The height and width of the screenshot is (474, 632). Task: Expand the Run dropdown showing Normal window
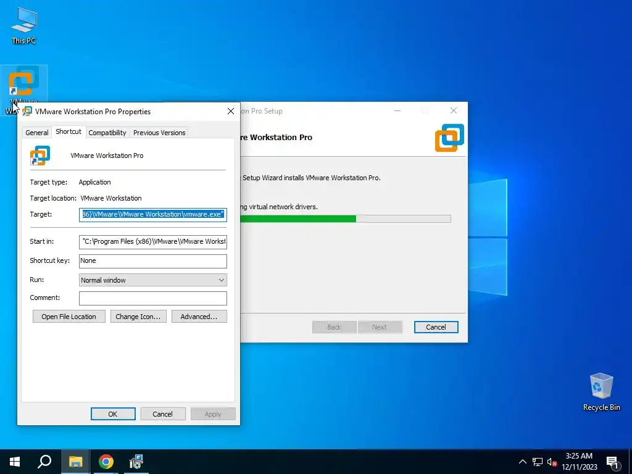coord(153,280)
